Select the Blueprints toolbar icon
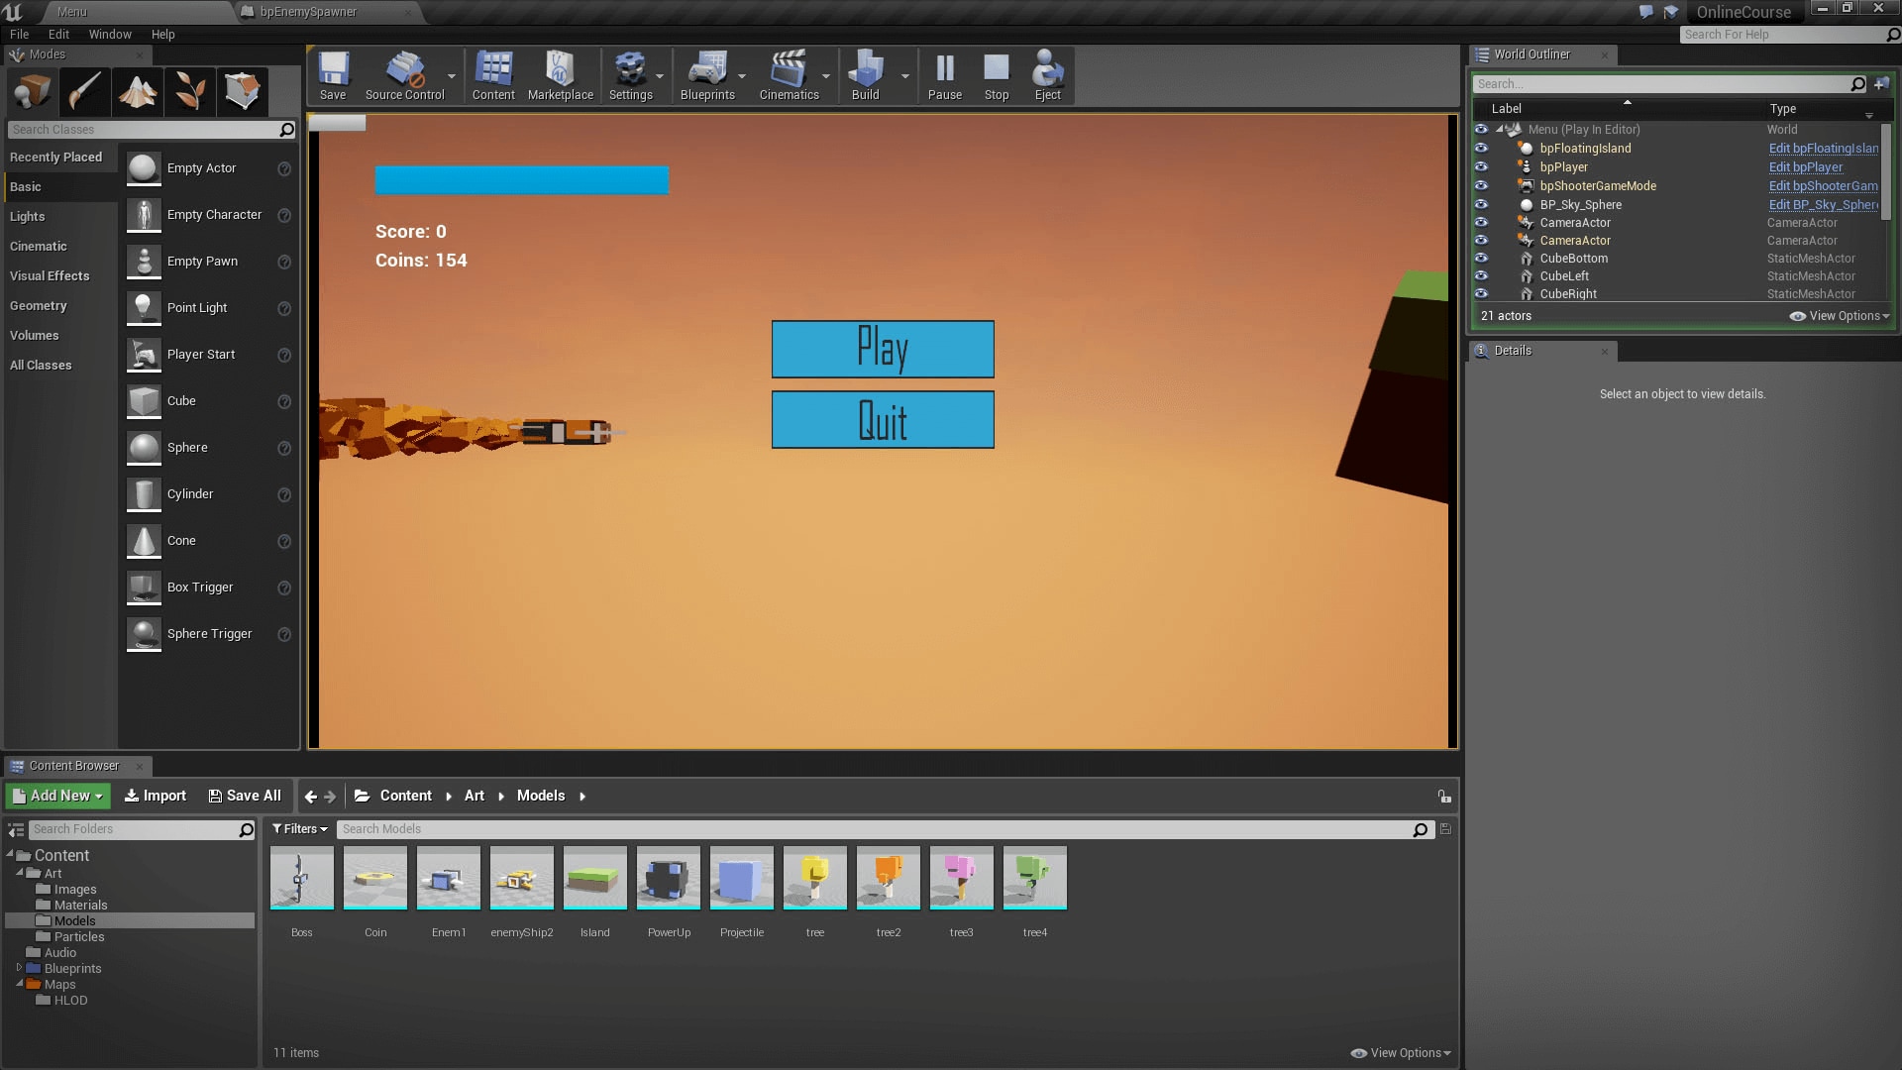This screenshot has width=1902, height=1070. pos(707,74)
